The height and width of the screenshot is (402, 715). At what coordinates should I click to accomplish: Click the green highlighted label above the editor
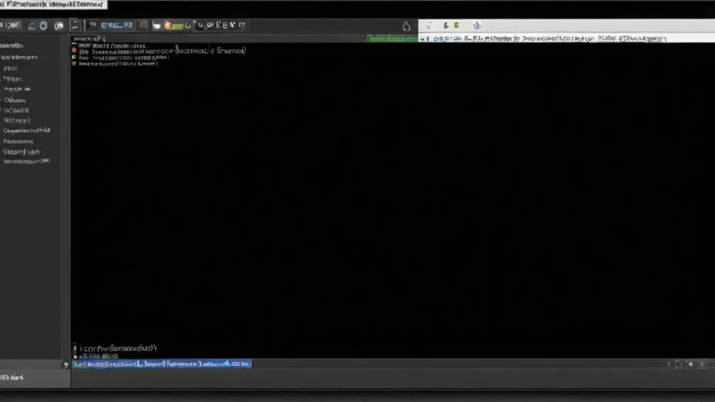pos(392,39)
